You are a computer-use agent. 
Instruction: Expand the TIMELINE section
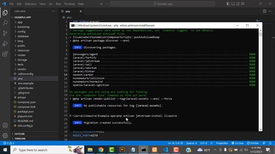point(20,139)
